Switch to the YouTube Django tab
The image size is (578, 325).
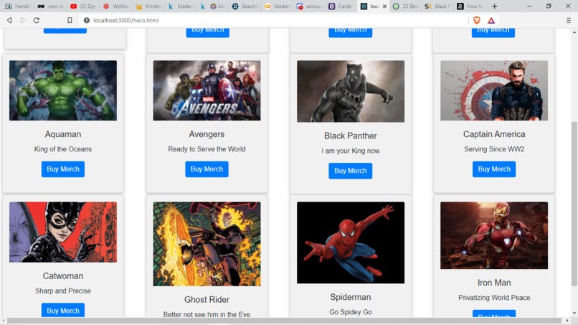tap(83, 6)
